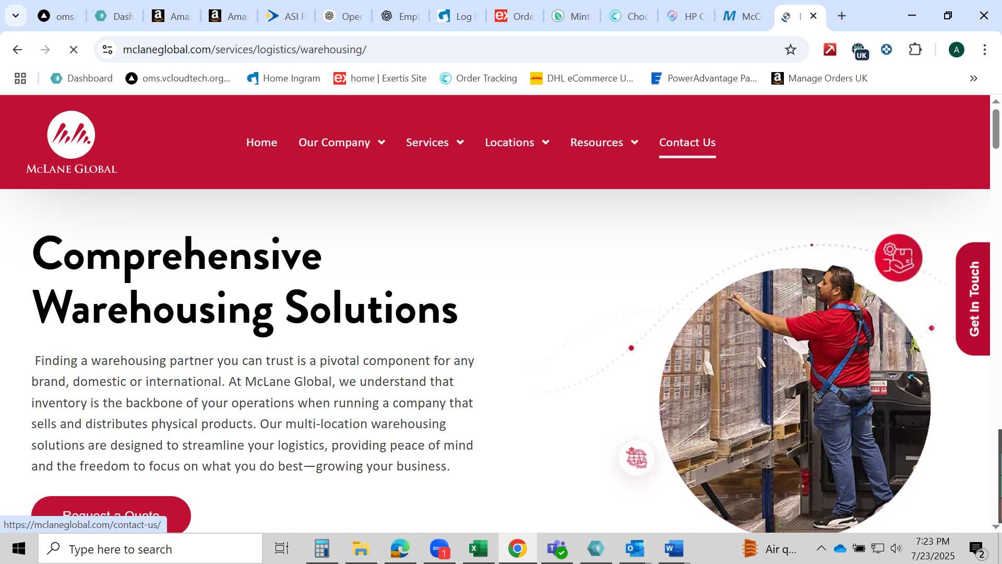Open Microsoft Edge from the taskbar
This screenshot has width=1002, height=564.
point(400,549)
